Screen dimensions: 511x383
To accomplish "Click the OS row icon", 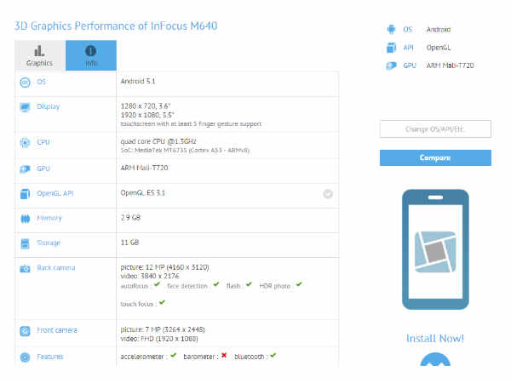I will 25,83.
